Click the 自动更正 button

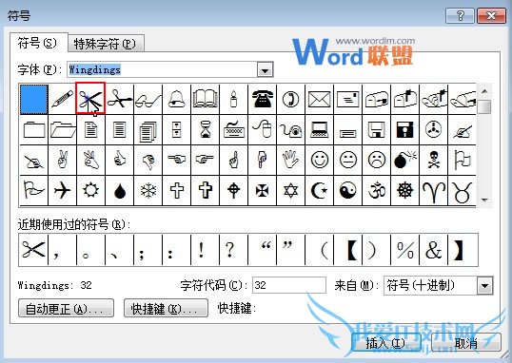pyautogui.click(x=66, y=308)
